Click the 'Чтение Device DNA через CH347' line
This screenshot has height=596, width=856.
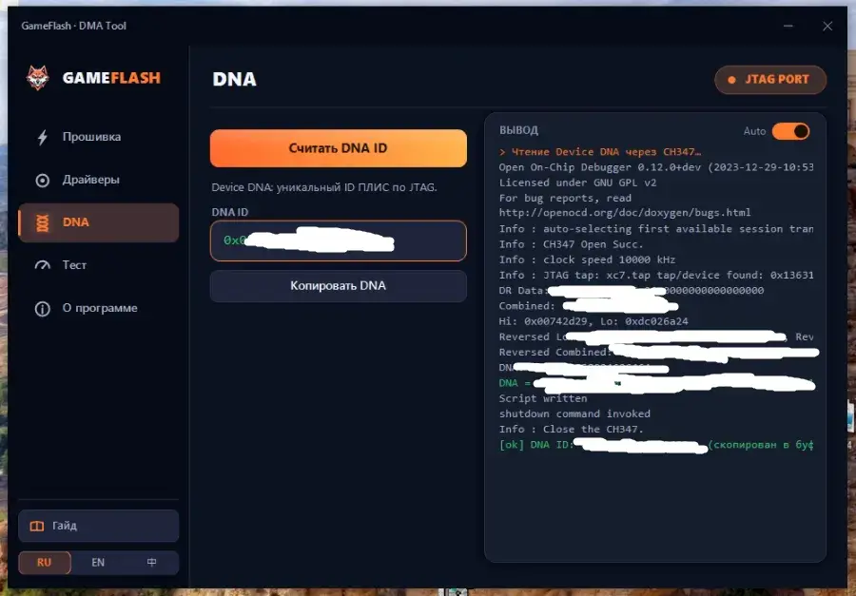pyautogui.click(x=600, y=152)
